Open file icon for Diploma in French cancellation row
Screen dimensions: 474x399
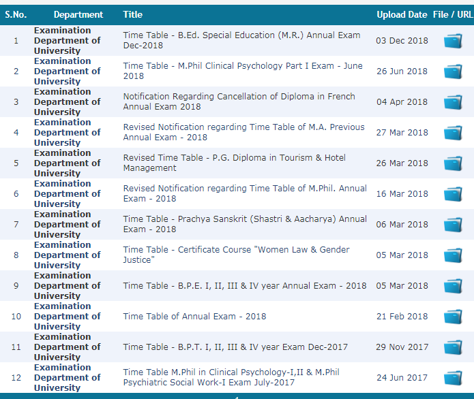[x=453, y=102]
